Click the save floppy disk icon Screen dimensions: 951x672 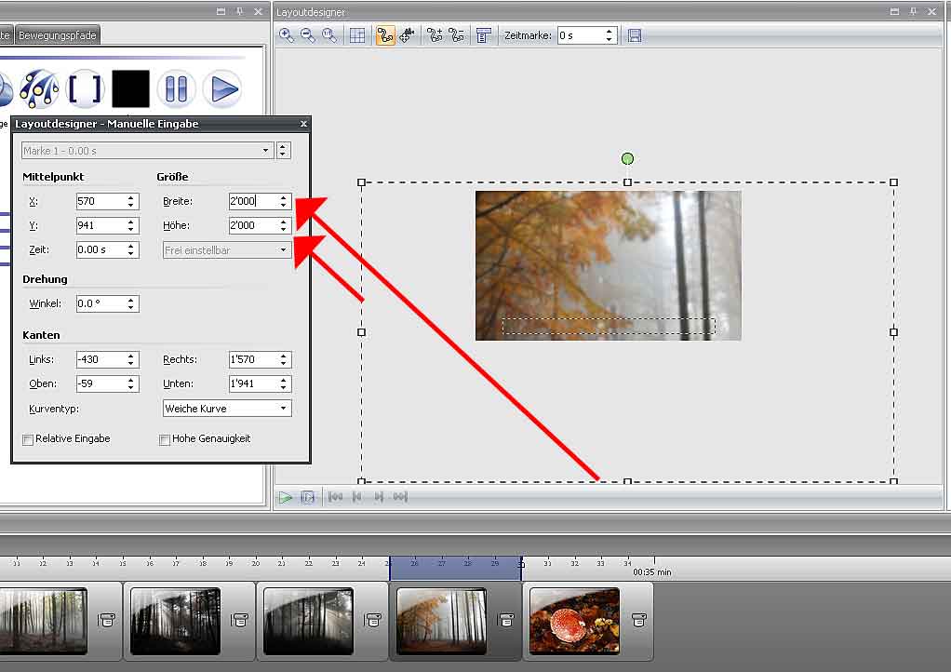pyautogui.click(x=635, y=35)
